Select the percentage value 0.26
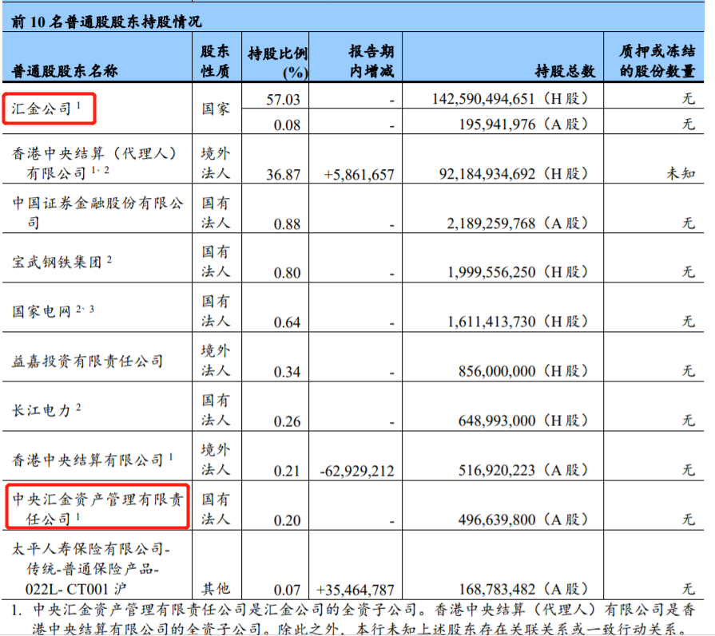This screenshot has height=636, width=715. pyautogui.click(x=287, y=421)
